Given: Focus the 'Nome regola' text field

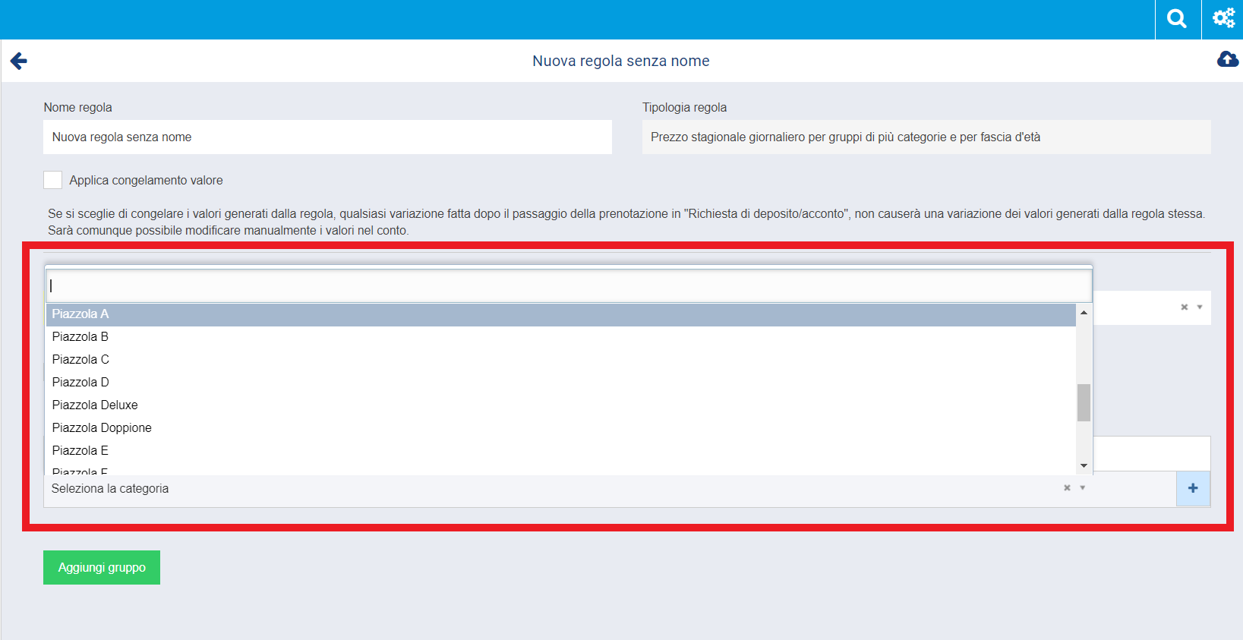Looking at the screenshot, I should tap(327, 137).
